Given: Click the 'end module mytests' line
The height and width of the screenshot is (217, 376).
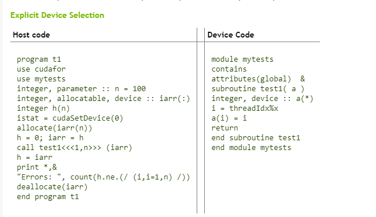Looking at the screenshot, I should 251,148.
